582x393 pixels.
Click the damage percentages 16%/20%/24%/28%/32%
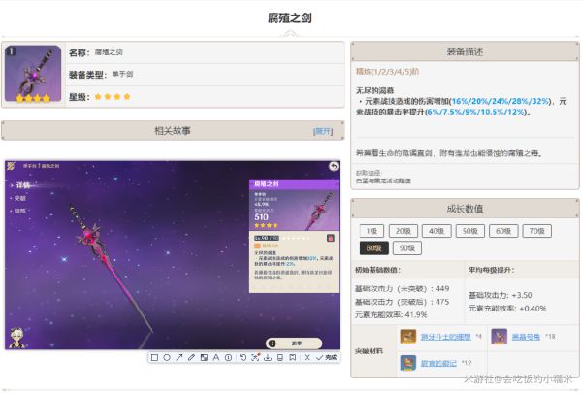pyautogui.click(x=500, y=101)
